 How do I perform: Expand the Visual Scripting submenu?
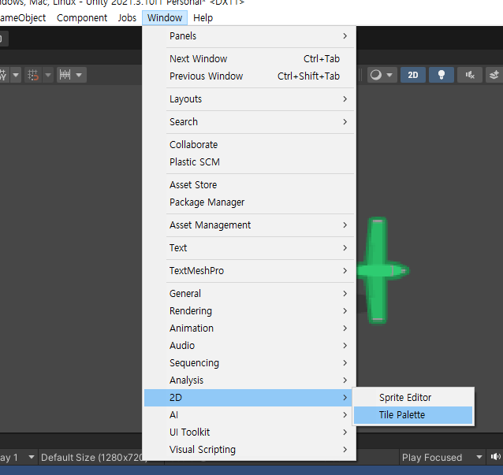pyautogui.click(x=250, y=450)
